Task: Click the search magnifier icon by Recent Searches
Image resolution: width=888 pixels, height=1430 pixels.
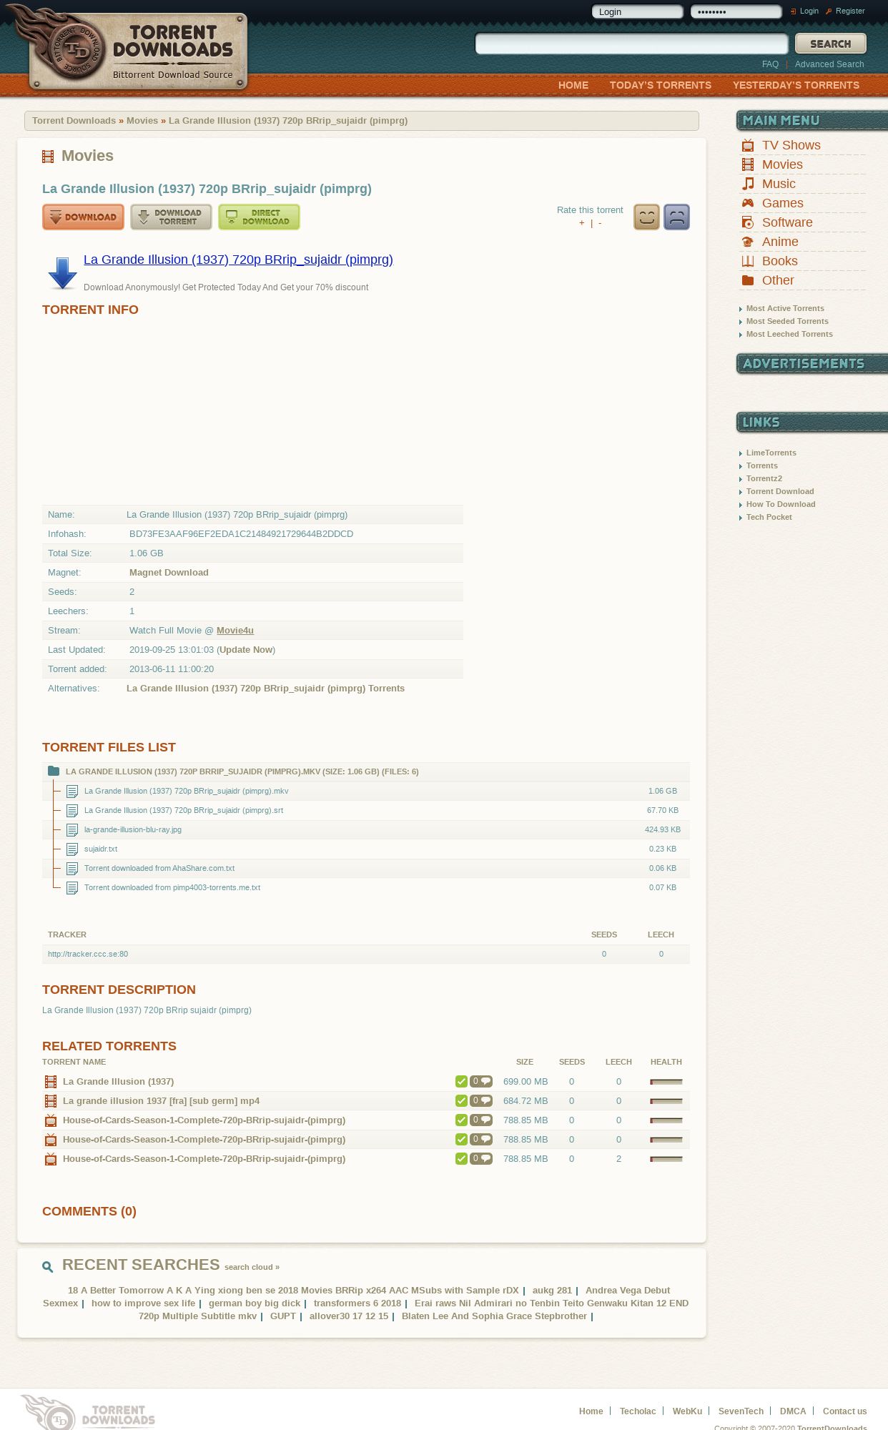Action: pyautogui.click(x=48, y=1266)
